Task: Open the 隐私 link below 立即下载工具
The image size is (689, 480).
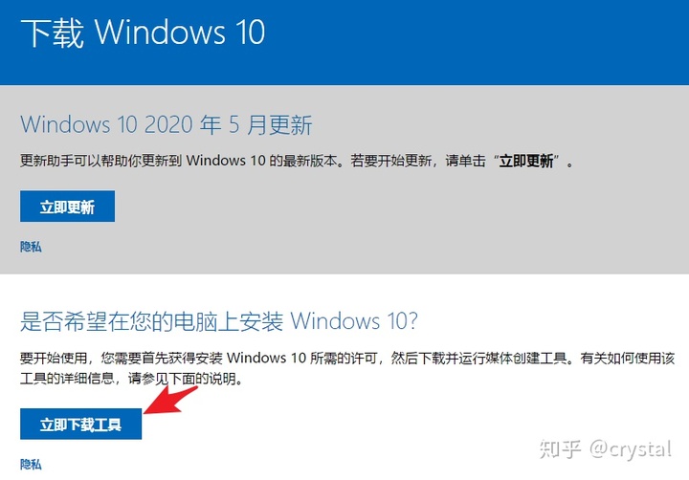Action: point(31,464)
